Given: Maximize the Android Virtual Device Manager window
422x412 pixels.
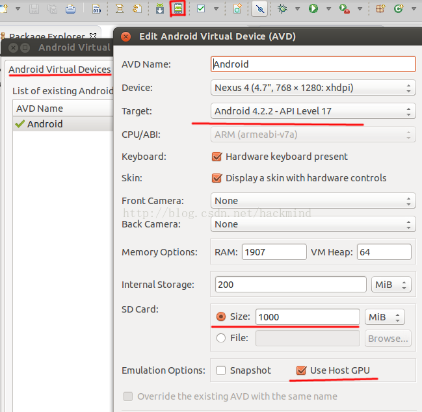Looking at the screenshot, I should pyautogui.click(x=25, y=48).
